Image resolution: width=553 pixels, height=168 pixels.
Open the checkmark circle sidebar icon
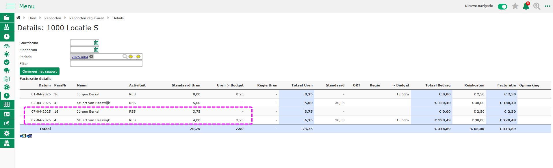pos(7,62)
